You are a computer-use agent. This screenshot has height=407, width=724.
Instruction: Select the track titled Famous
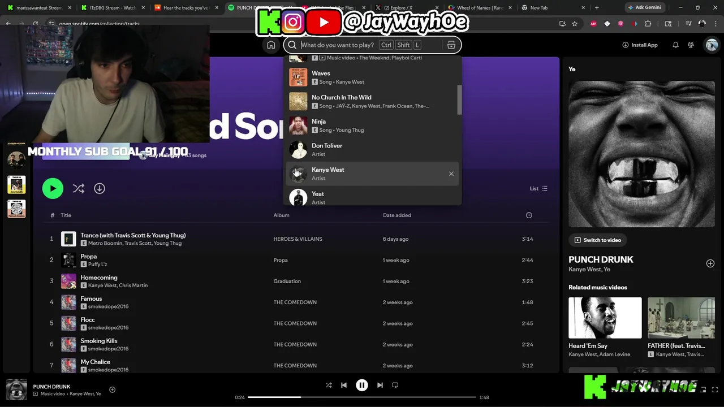91,298
